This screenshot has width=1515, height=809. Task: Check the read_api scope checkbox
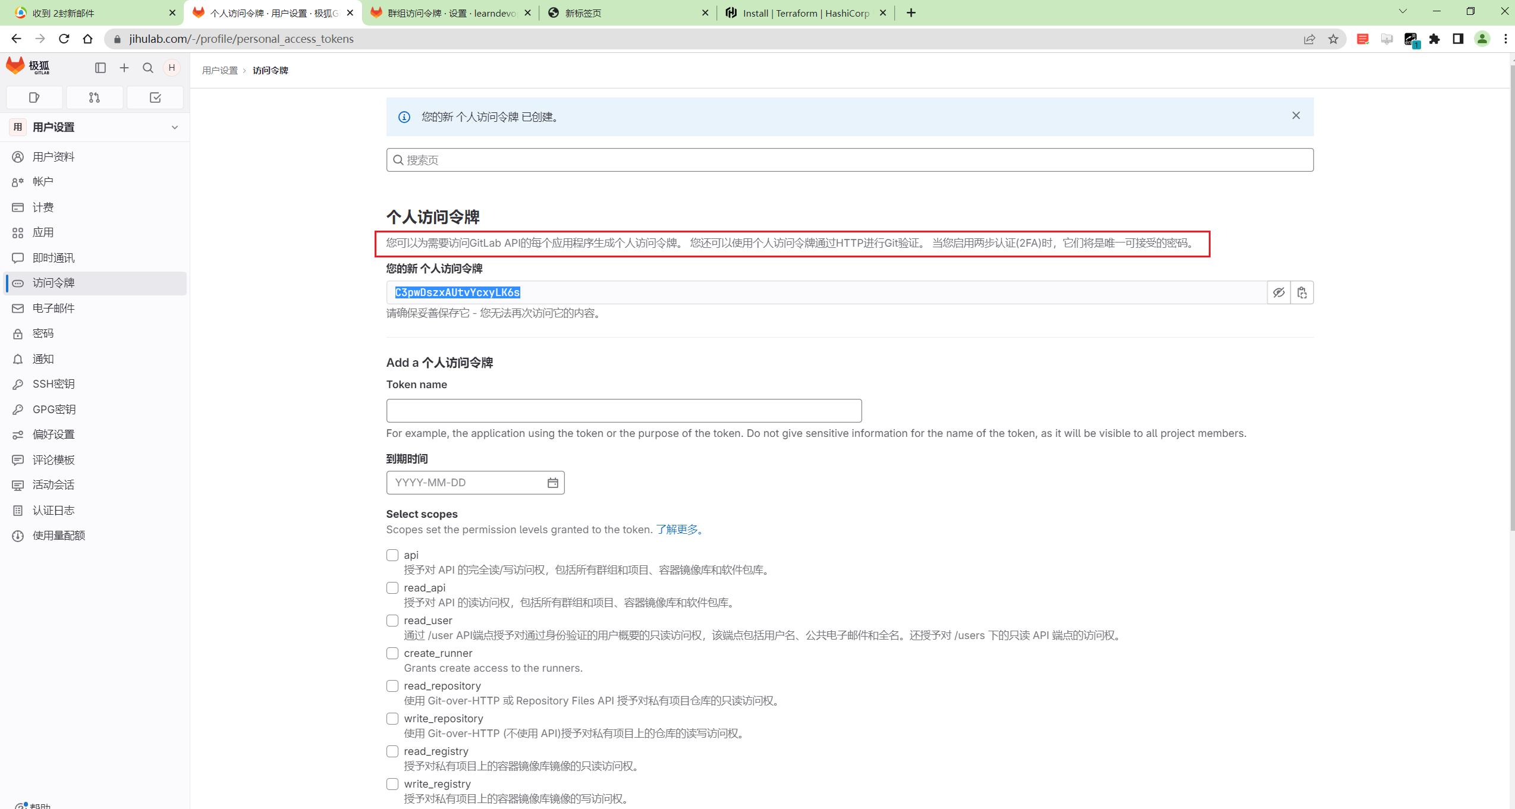(x=392, y=588)
